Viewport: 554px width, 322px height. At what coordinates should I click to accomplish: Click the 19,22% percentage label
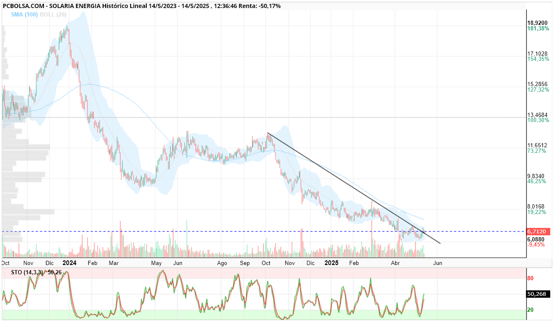537,212
